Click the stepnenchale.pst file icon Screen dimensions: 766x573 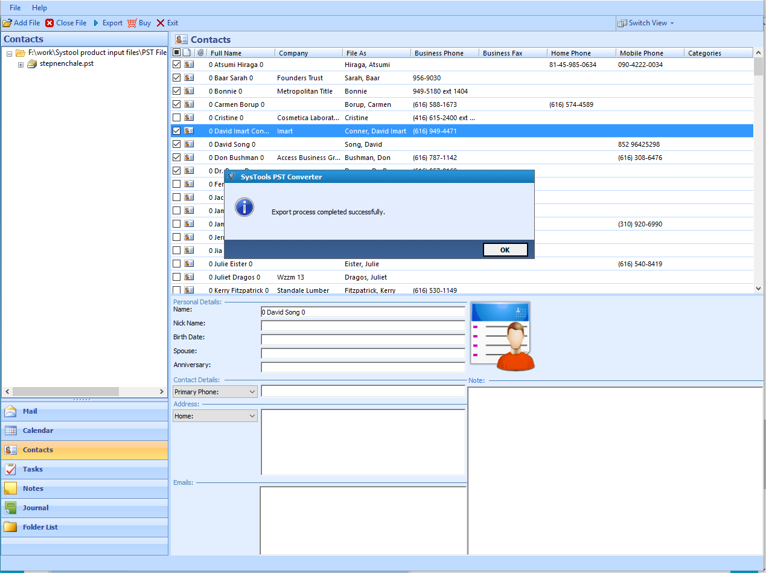coord(32,64)
